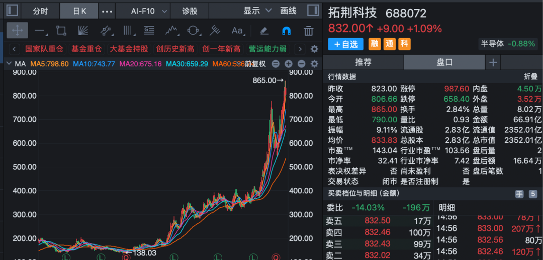The width and height of the screenshot is (543, 260).
Task: Select the rectangle drawing tool
Action: pos(61,31)
